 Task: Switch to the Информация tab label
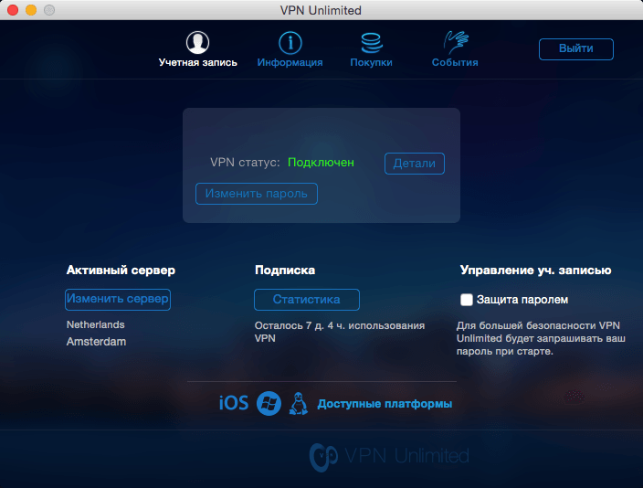(290, 62)
